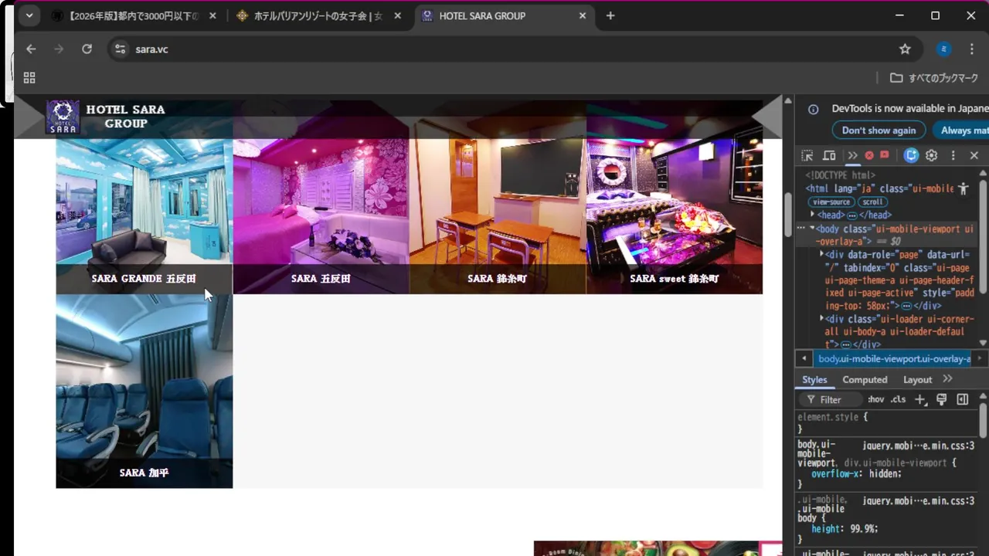
Task: Click the accessibility tree figure icon
Action: tap(963, 188)
